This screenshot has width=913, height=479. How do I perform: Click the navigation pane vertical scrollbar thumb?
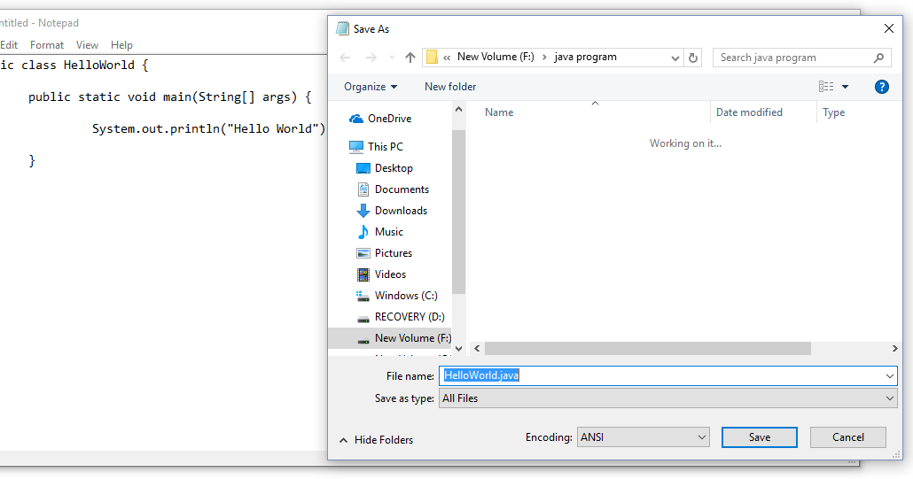459,212
